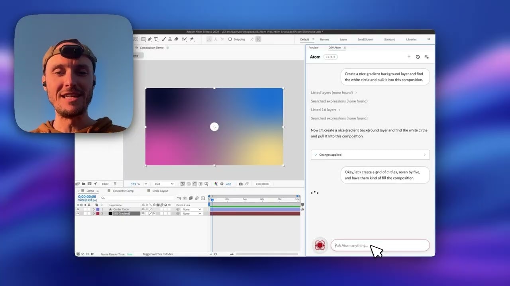Create a new folder in Project panel

[83, 184]
